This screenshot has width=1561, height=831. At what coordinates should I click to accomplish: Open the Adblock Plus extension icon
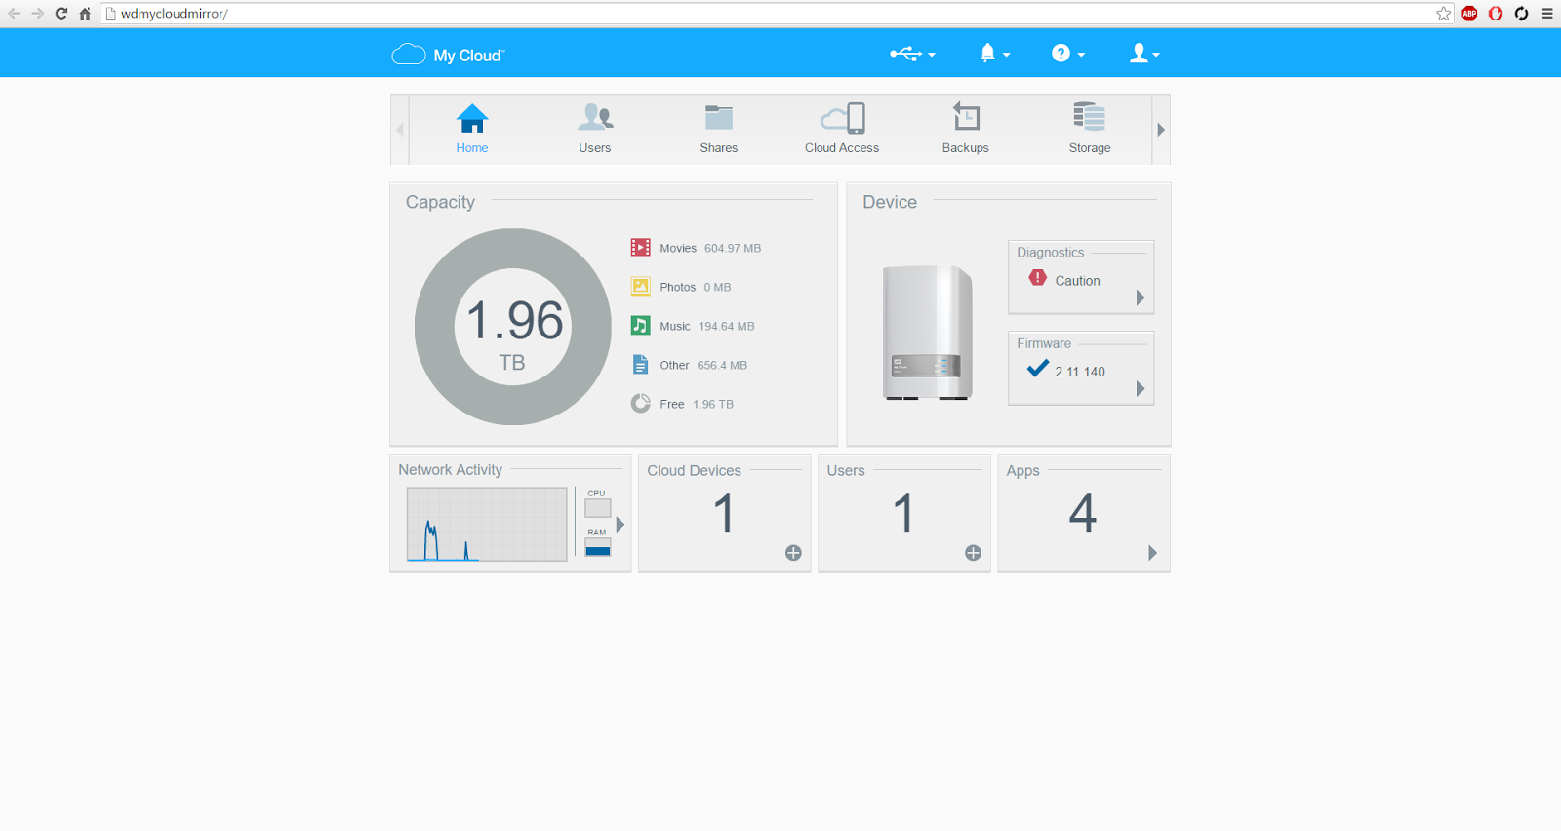(x=1469, y=14)
